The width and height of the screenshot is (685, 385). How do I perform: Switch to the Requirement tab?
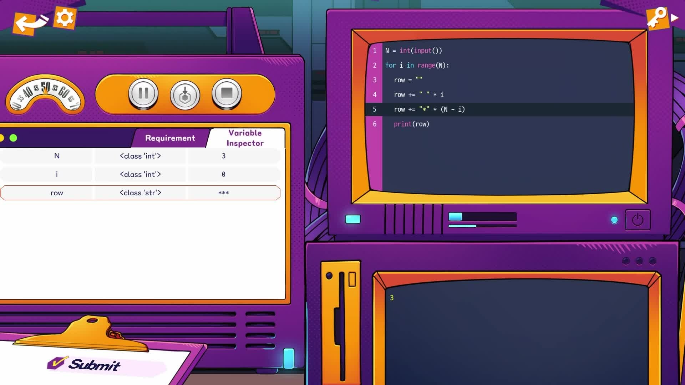170,138
